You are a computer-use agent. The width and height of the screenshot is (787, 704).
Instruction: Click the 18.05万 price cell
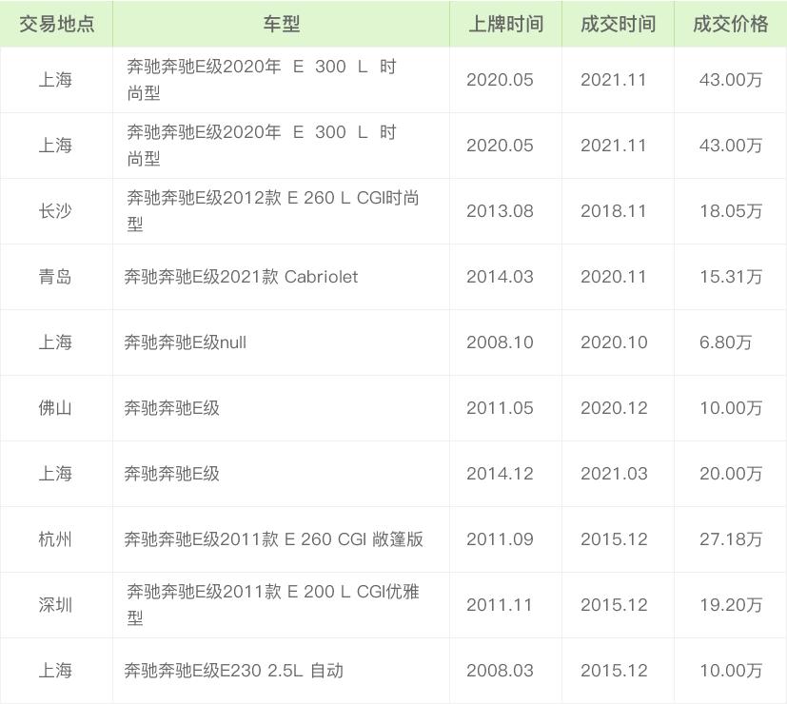coord(730,211)
